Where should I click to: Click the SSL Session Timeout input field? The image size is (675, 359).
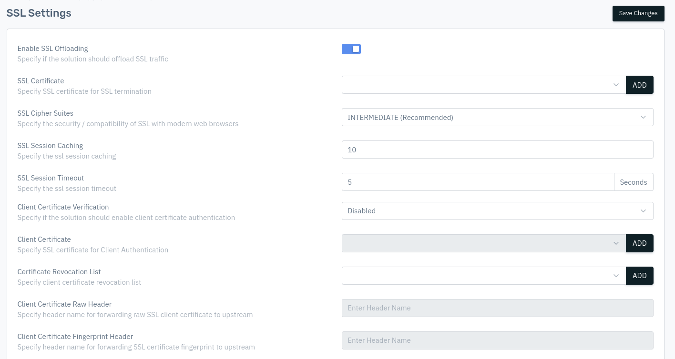pos(478,182)
